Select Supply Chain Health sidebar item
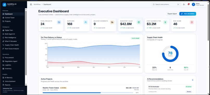This screenshot has width=210, height=95. pyautogui.click(x=13, y=45)
